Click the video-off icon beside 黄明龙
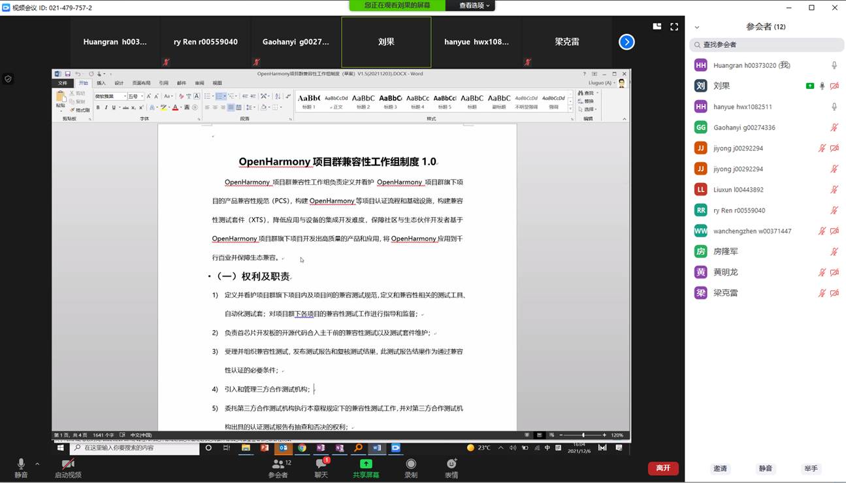Image resolution: width=846 pixels, height=483 pixels. pos(834,273)
